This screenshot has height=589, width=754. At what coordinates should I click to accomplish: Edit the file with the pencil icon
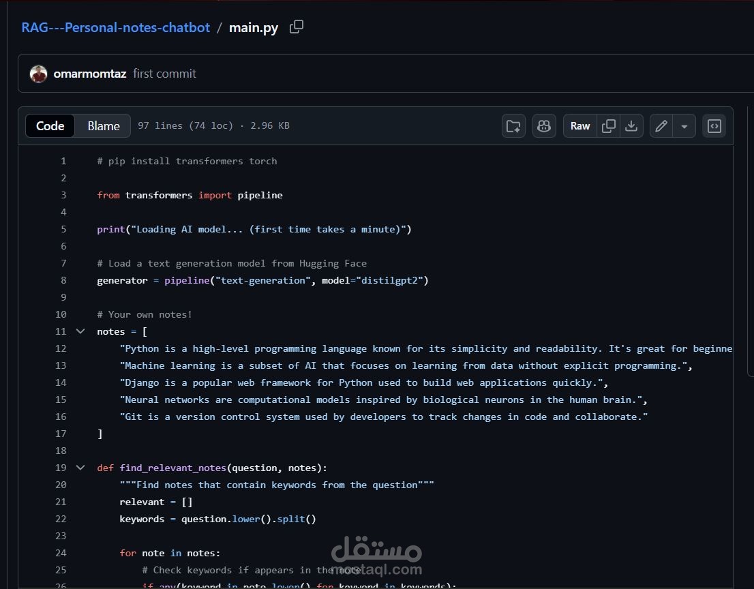tap(660, 125)
